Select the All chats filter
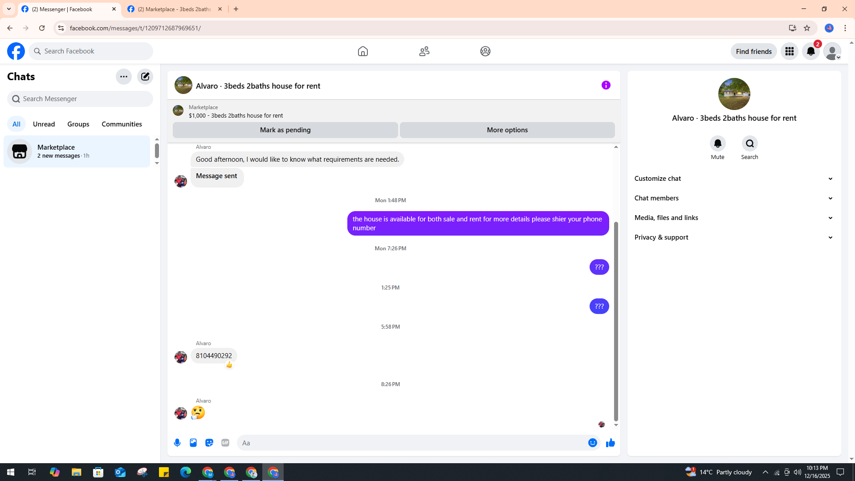Image resolution: width=855 pixels, height=481 pixels. point(16,124)
